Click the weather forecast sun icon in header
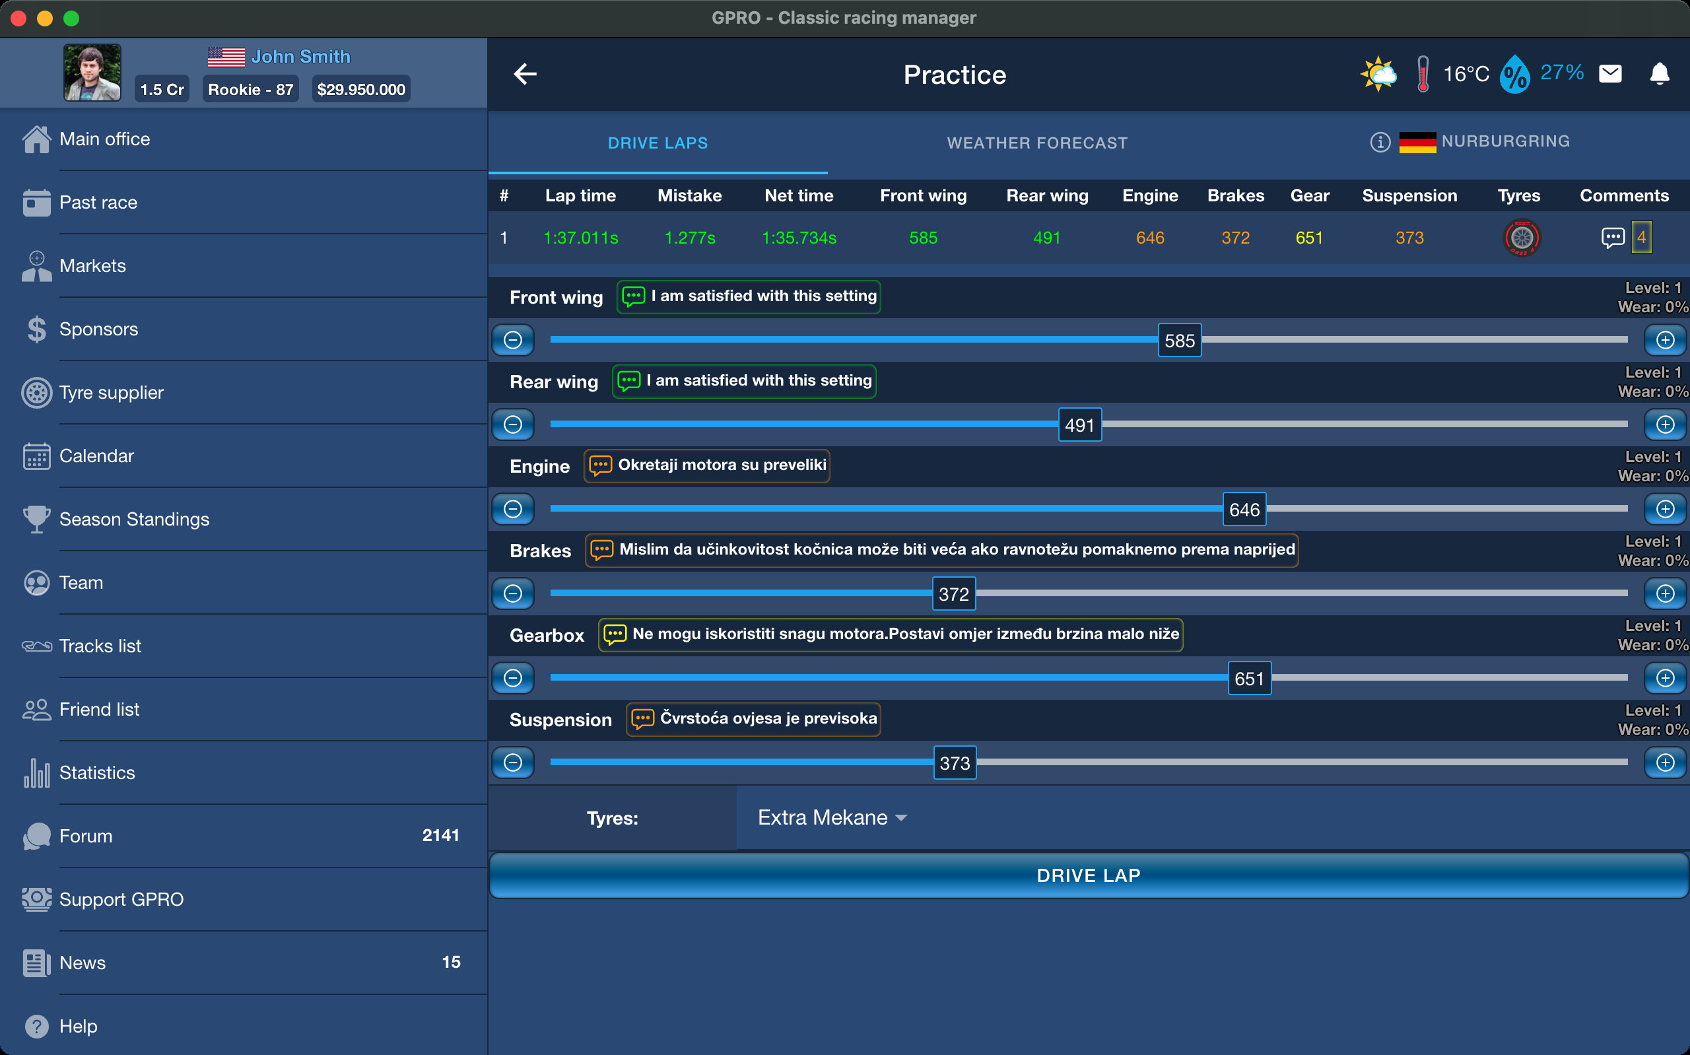Screen dimensions: 1690x1055 (x=1378, y=73)
